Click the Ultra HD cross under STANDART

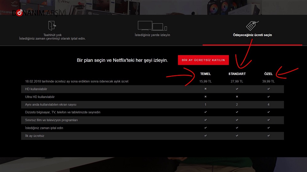pyautogui.click(x=237, y=97)
